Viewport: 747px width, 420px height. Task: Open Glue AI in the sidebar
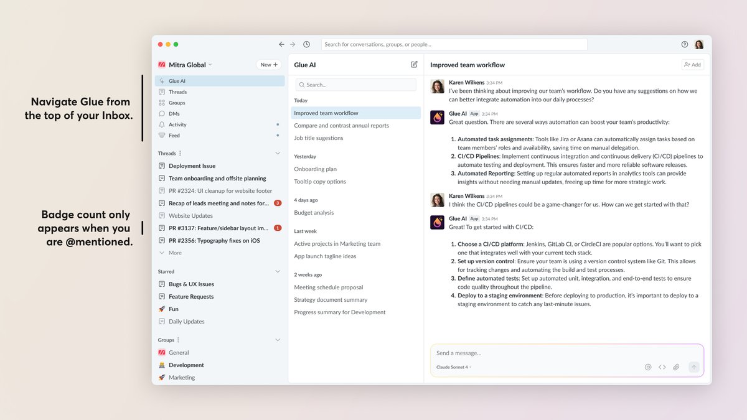point(220,81)
